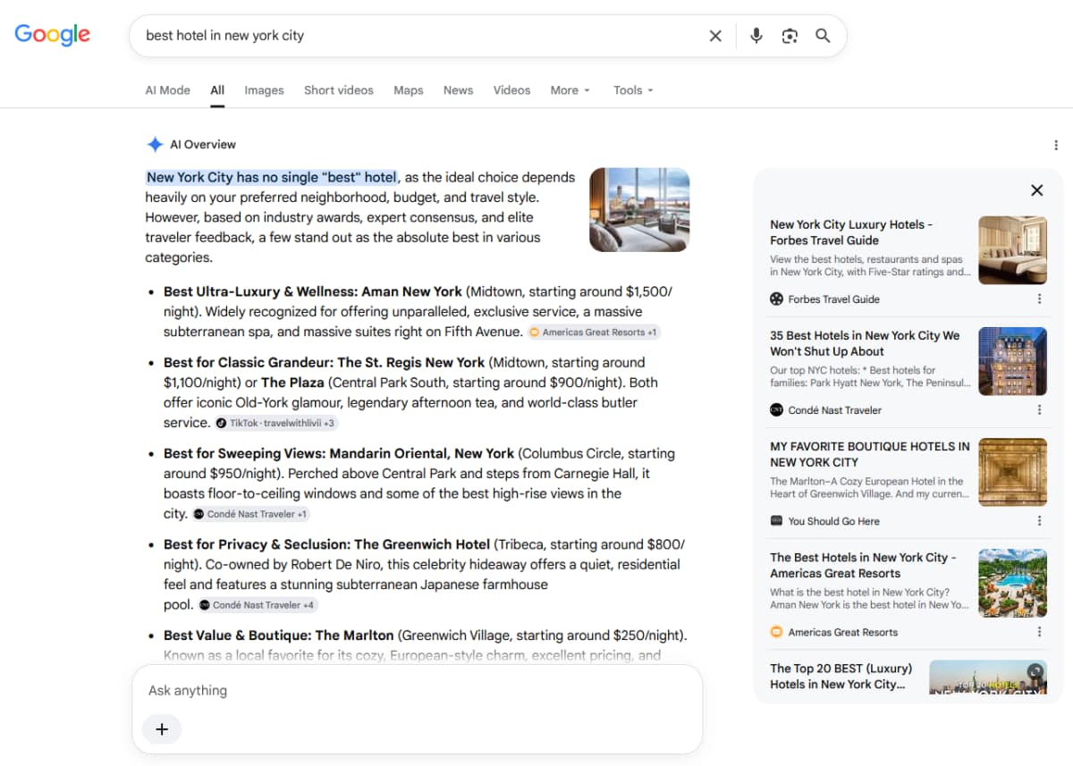Click the You Should Go Here source name
Image resolution: width=1073 pixels, height=766 pixels.
[x=833, y=521]
